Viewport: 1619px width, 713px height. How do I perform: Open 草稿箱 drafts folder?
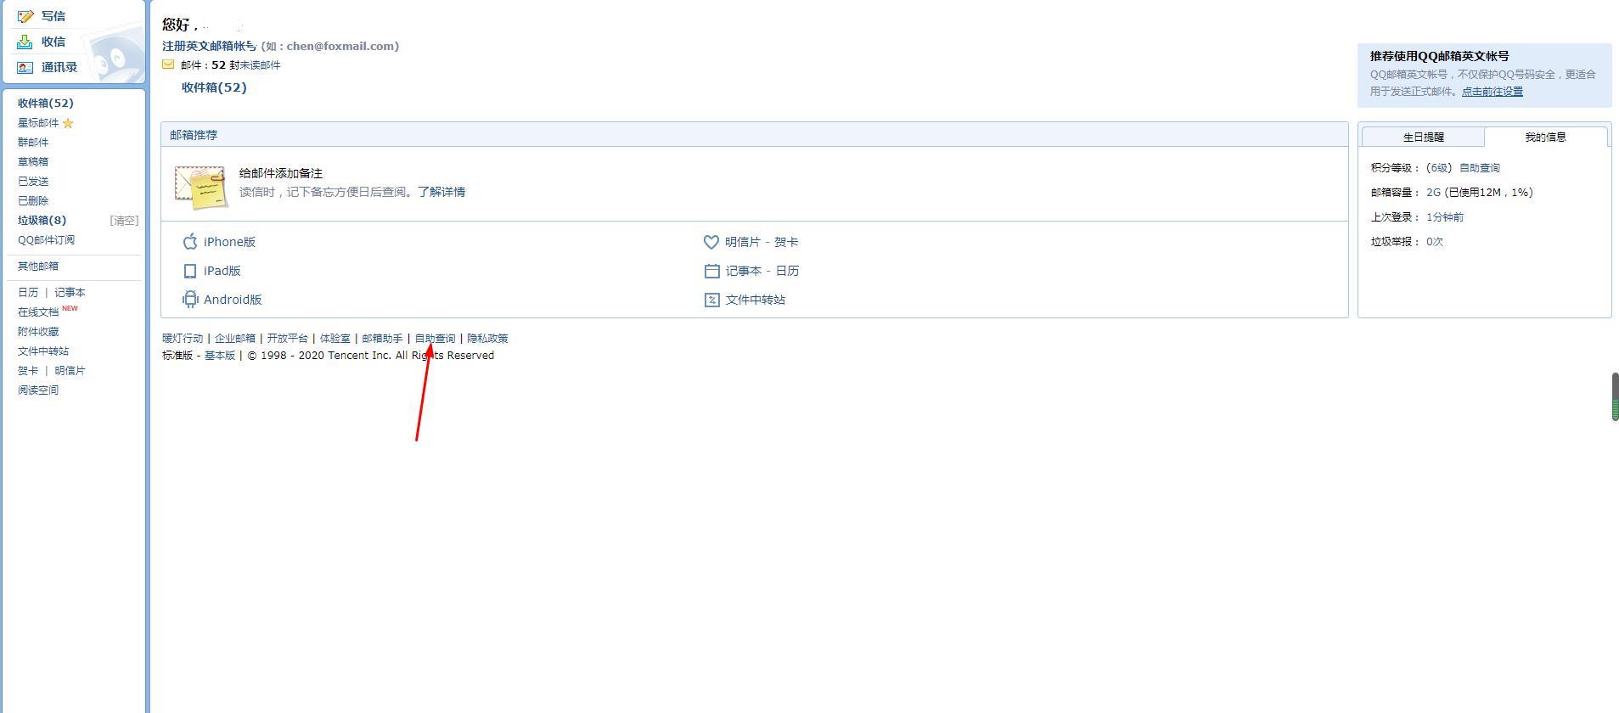[33, 161]
